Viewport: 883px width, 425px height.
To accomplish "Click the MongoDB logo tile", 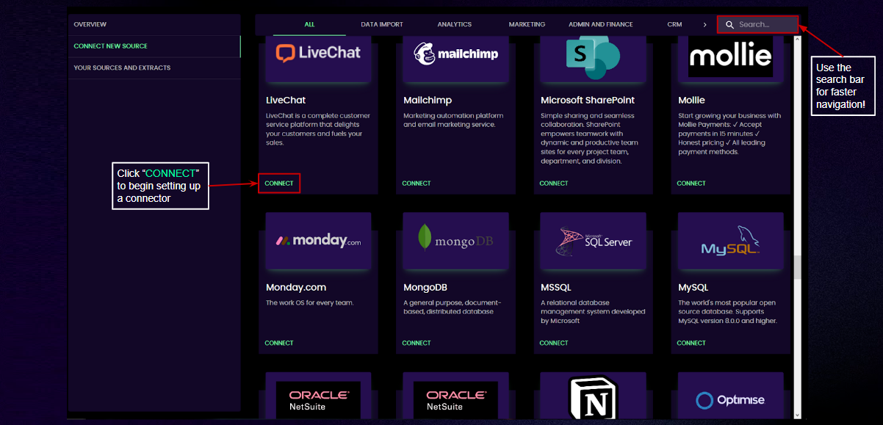I will [x=455, y=241].
